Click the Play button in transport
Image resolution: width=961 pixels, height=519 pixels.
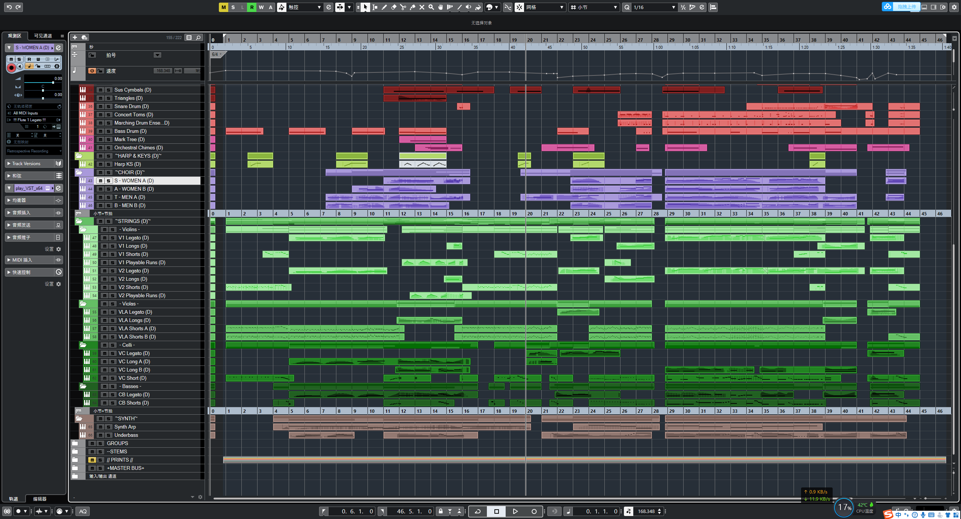[515, 511]
